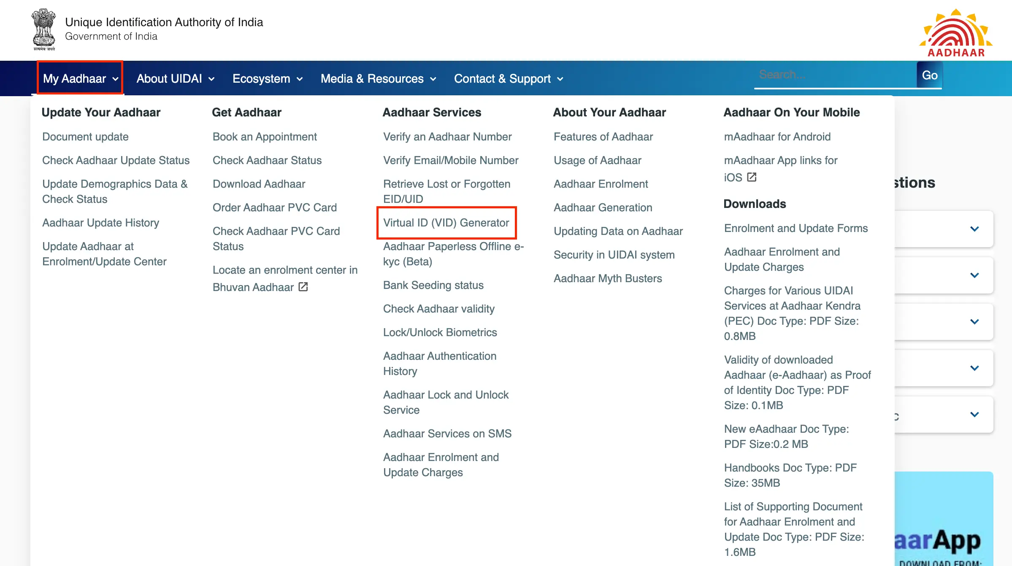Image resolution: width=1012 pixels, height=566 pixels.
Task: Open the Virtual ID (VID) Generator
Action: [x=446, y=223]
